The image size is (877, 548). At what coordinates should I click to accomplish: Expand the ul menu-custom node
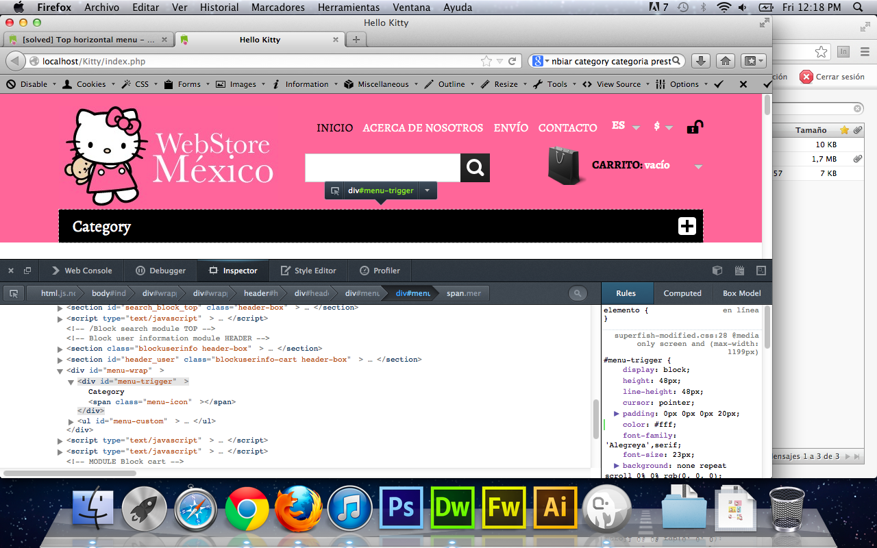pyautogui.click(x=71, y=421)
